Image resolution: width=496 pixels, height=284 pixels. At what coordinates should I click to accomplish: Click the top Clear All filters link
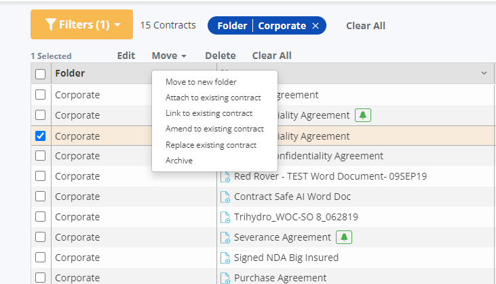365,26
